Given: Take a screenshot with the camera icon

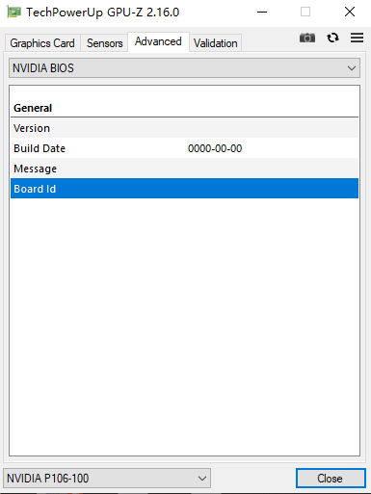Looking at the screenshot, I should point(307,38).
